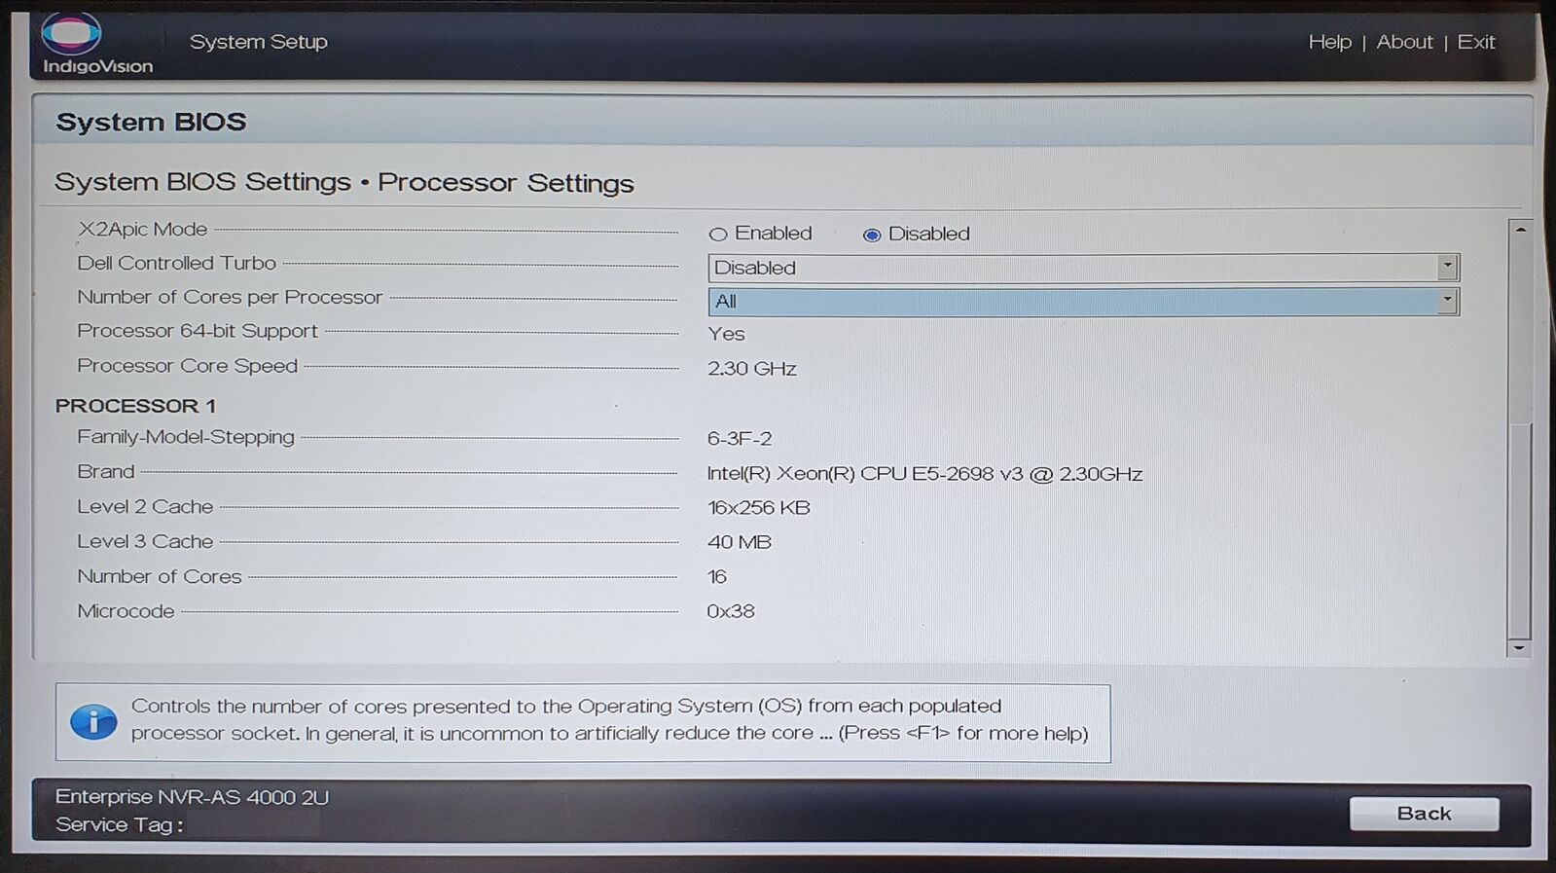The height and width of the screenshot is (873, 1556).
Task: Click the scrollbar down arrow
Action: pos(1519,647)
